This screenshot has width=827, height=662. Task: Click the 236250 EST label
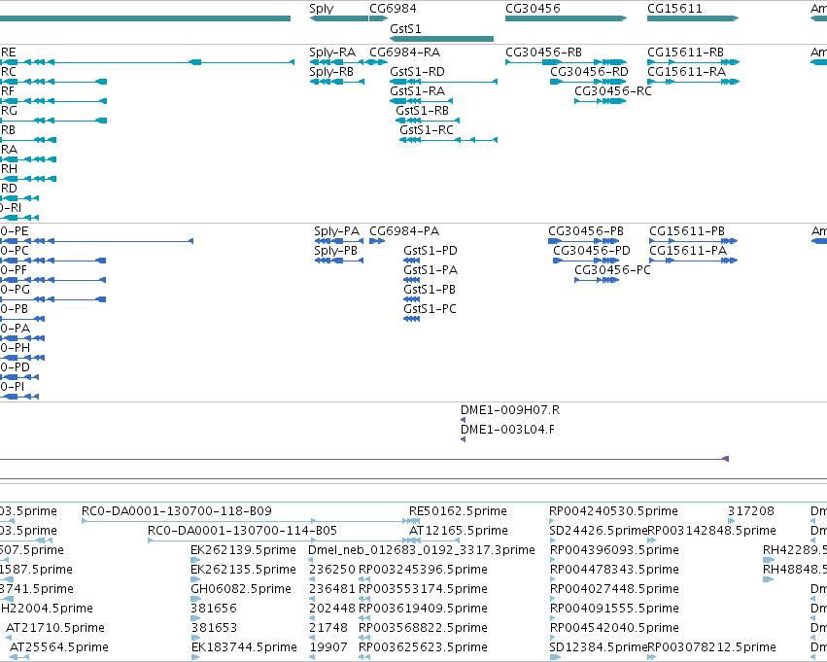(332, 570)
